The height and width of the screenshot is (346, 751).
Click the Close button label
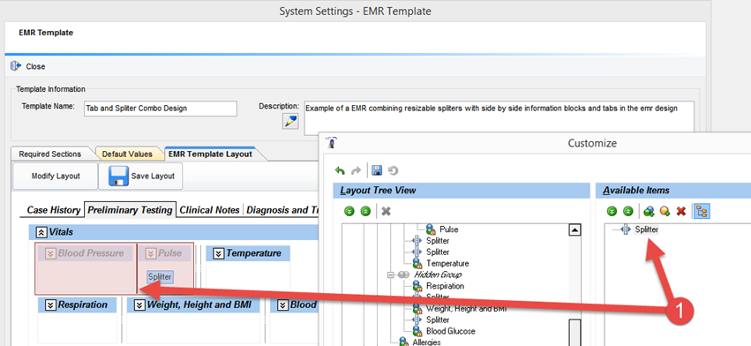pos(35,66)
